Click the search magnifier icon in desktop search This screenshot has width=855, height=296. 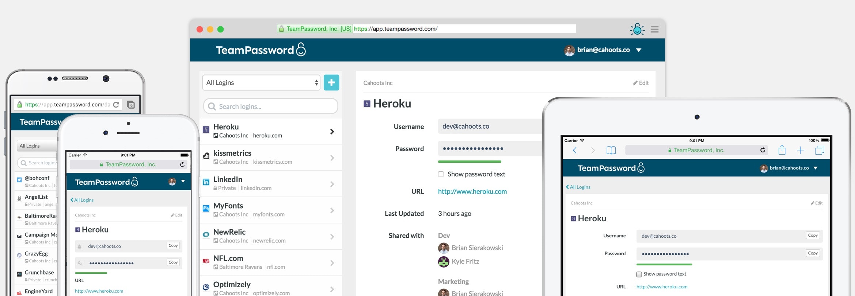pyautogui.click(x=212, y=106)
